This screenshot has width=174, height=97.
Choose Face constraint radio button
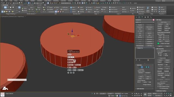click(159, 56)
